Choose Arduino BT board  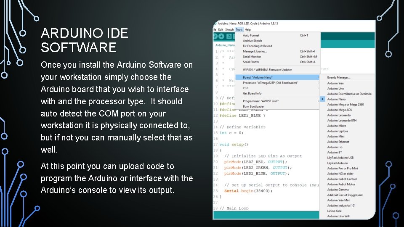[x=347, y=152]
